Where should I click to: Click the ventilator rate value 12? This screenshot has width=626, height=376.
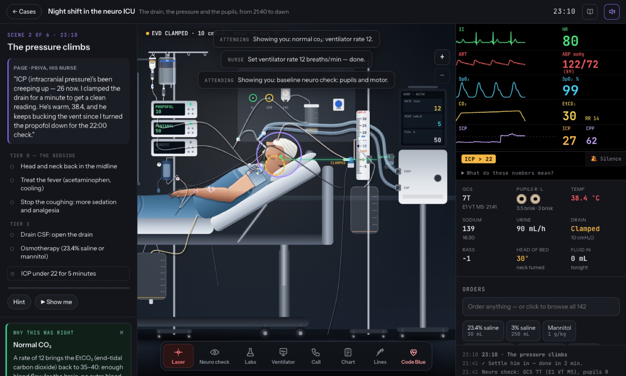pos(437,108)
